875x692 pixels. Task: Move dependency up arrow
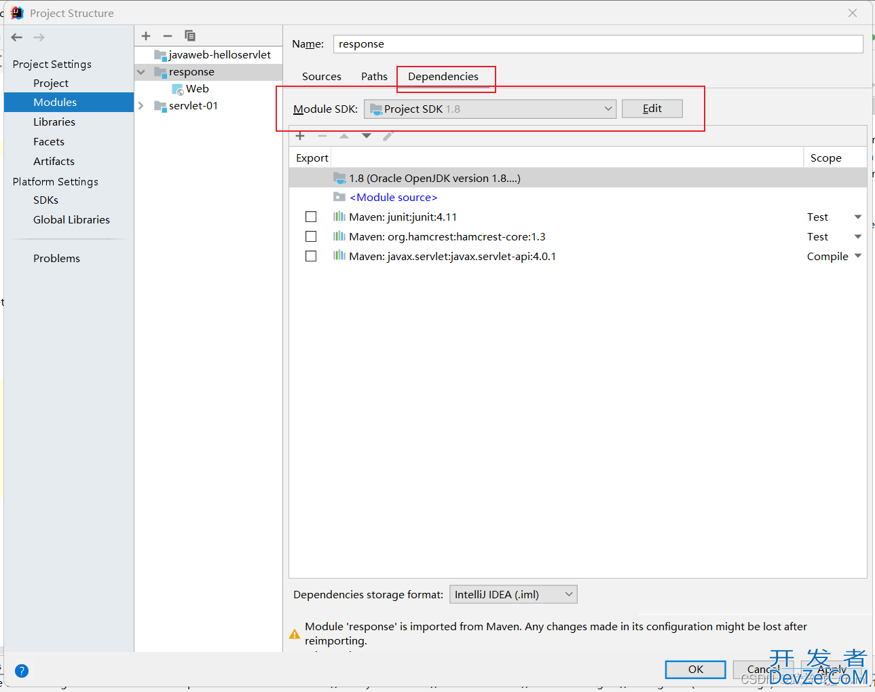tap(344, 136)
